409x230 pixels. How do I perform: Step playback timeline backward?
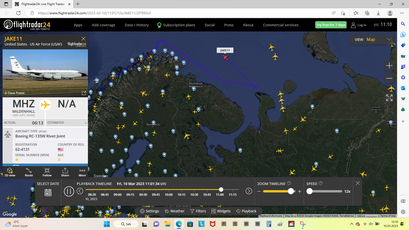[x=80, y=191]
